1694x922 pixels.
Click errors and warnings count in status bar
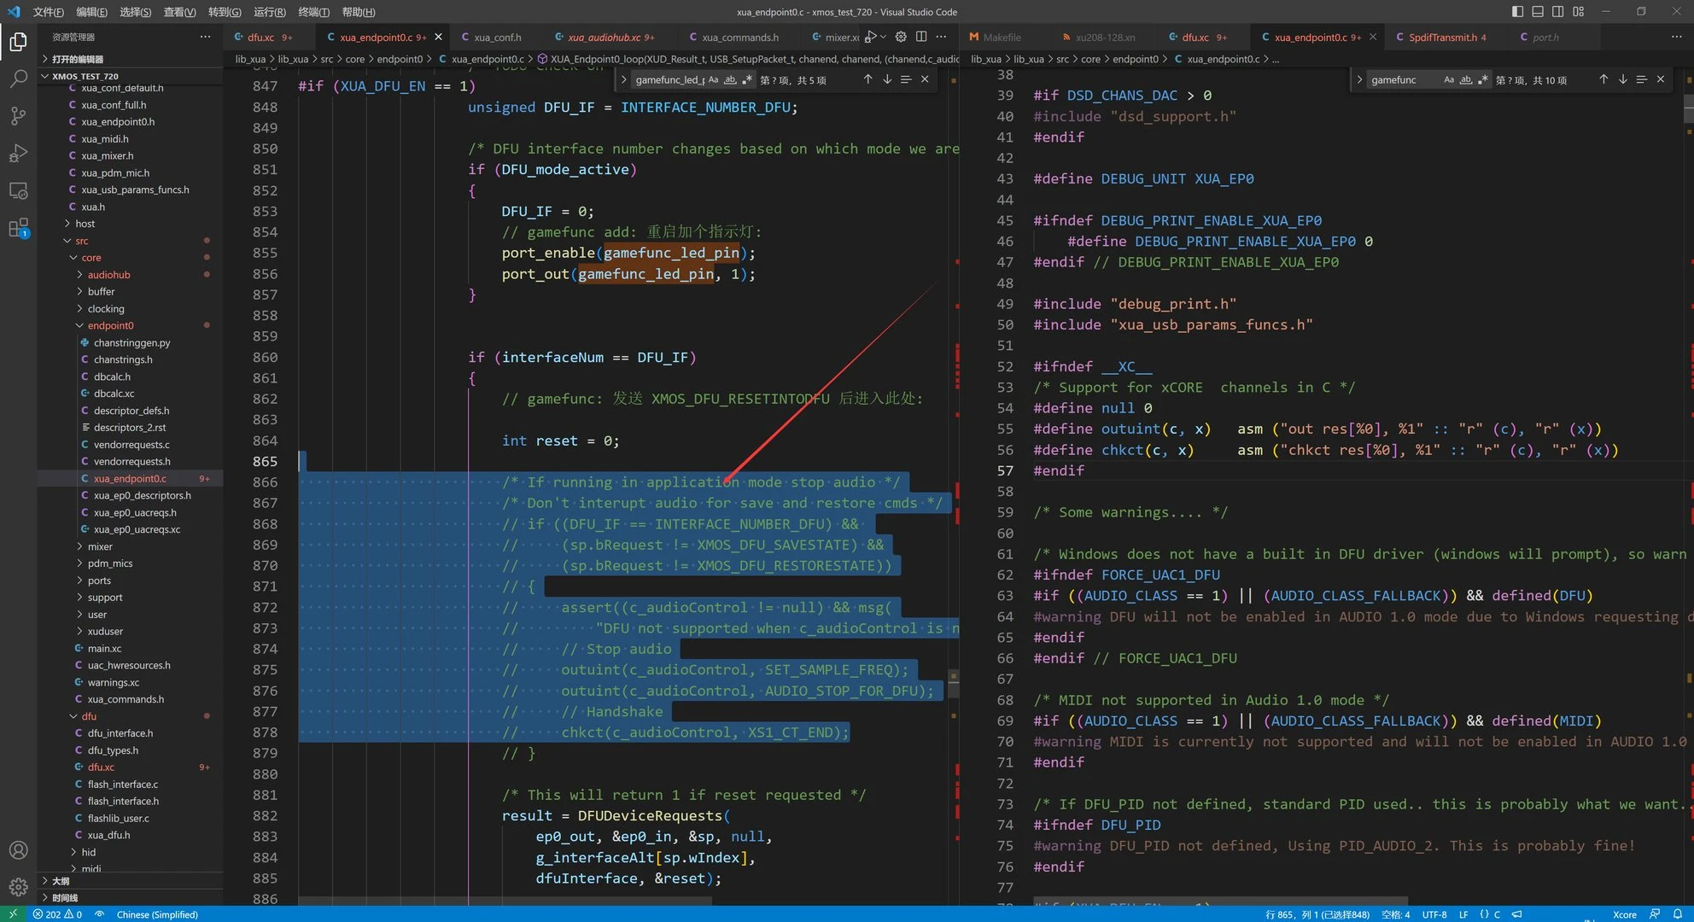click(57, 914)
